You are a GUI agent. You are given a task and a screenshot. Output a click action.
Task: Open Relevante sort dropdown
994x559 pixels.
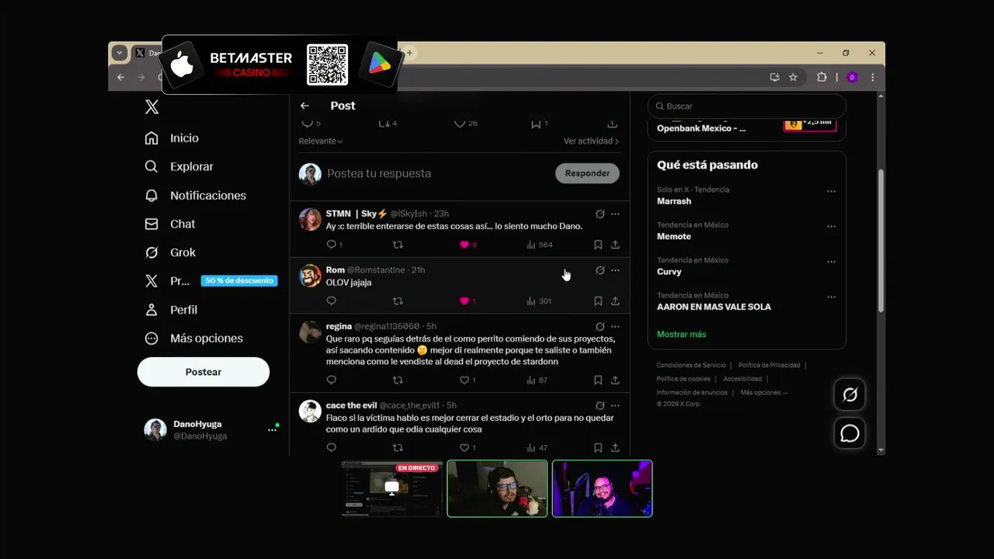click(x=321, y=141)
